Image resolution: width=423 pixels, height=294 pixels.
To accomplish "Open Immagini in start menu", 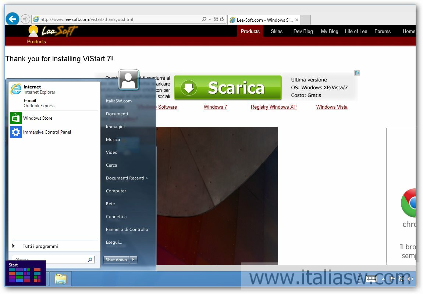I will click(115, 127).
